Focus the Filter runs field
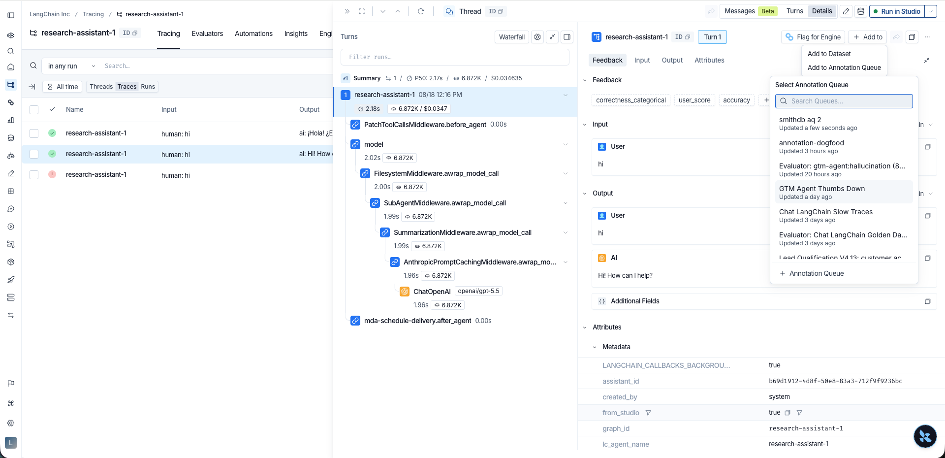 tap(455, 57)
